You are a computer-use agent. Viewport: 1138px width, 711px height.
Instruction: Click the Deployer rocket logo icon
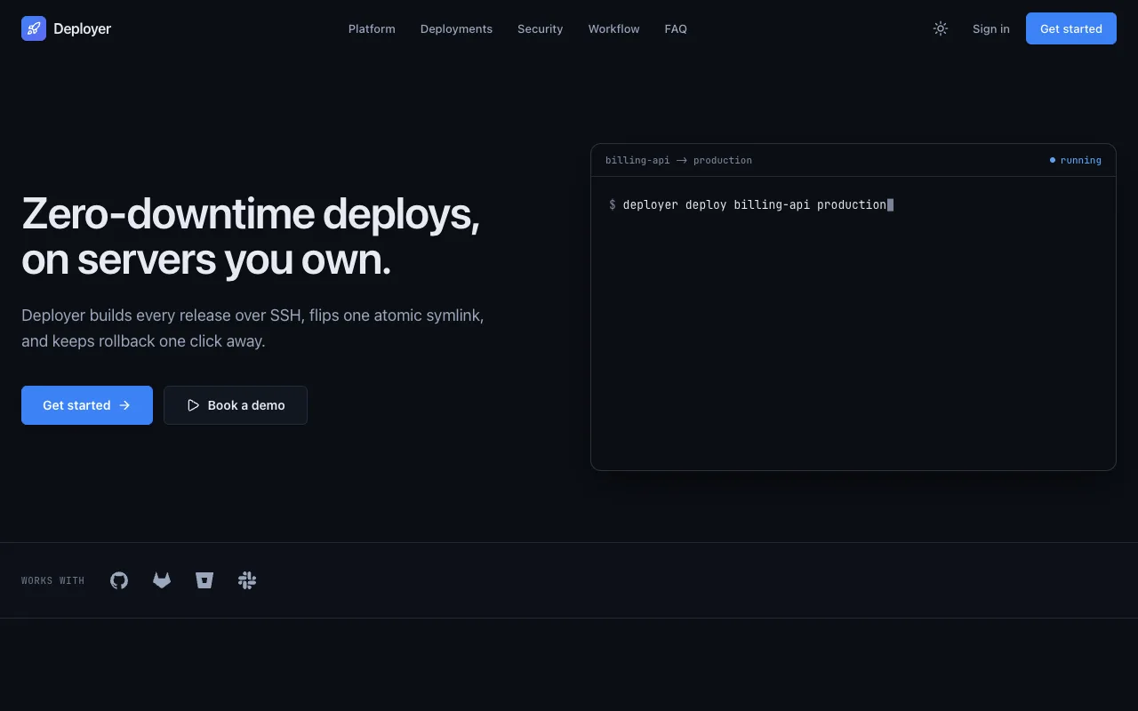34,28
